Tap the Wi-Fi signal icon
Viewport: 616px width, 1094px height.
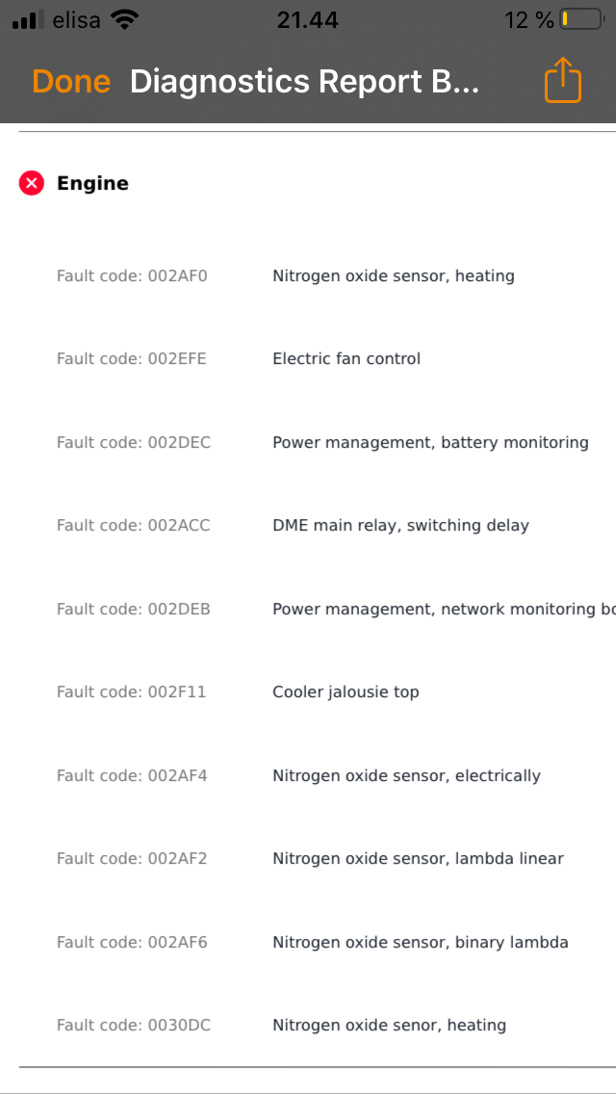coord(124,19)
